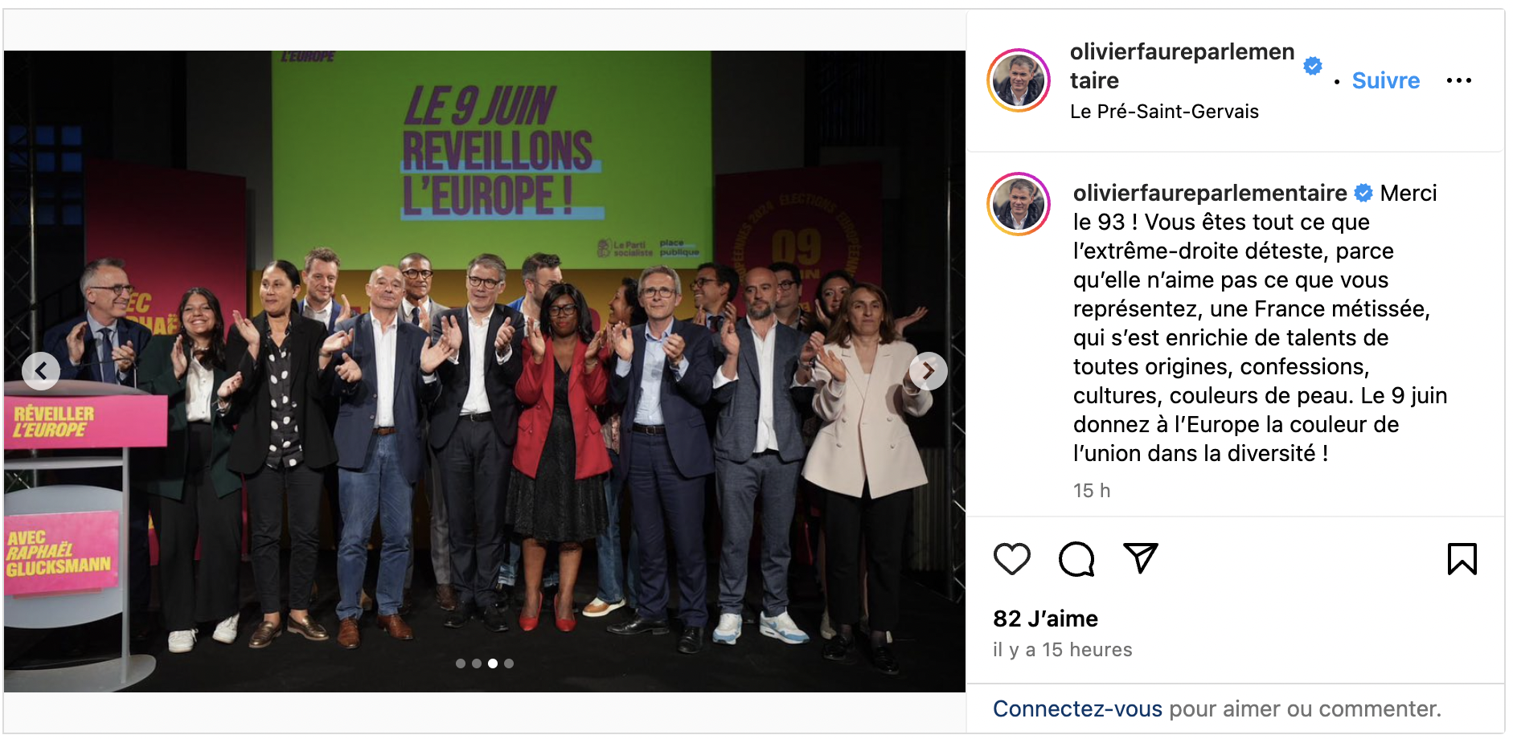The width and height of the screenshot is (1513, 739).
Task: Select second carousel dot indicator
Action: (x=477, y=663)
